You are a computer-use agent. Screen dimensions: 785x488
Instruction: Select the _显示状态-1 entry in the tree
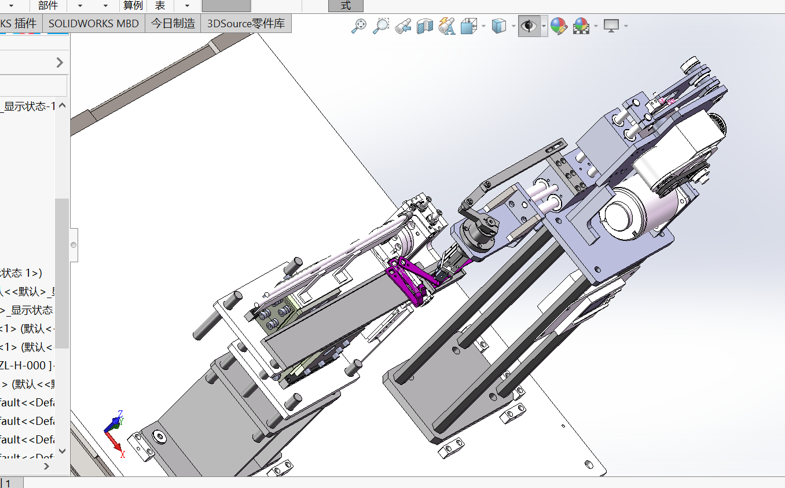pyautogui.click(x=29, y=106)
